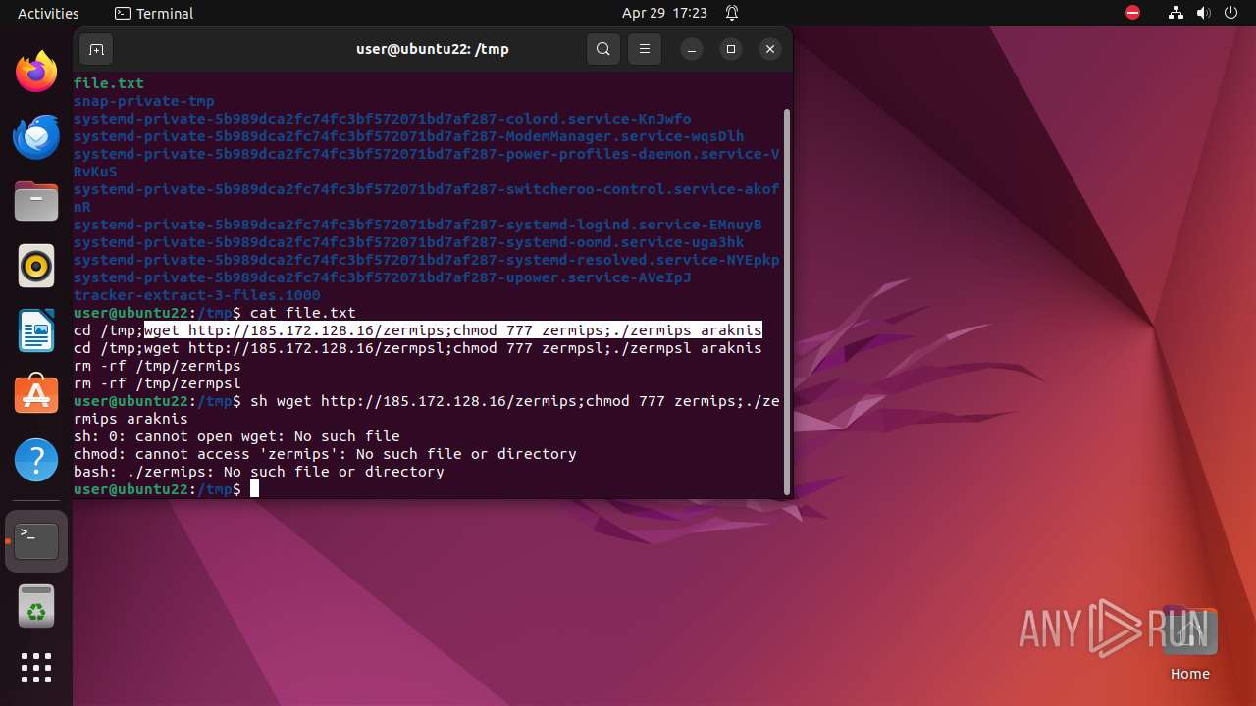Click the upower.service-AVeIpJ entry
Screen dimensions: 1256x706
(383, 277)
